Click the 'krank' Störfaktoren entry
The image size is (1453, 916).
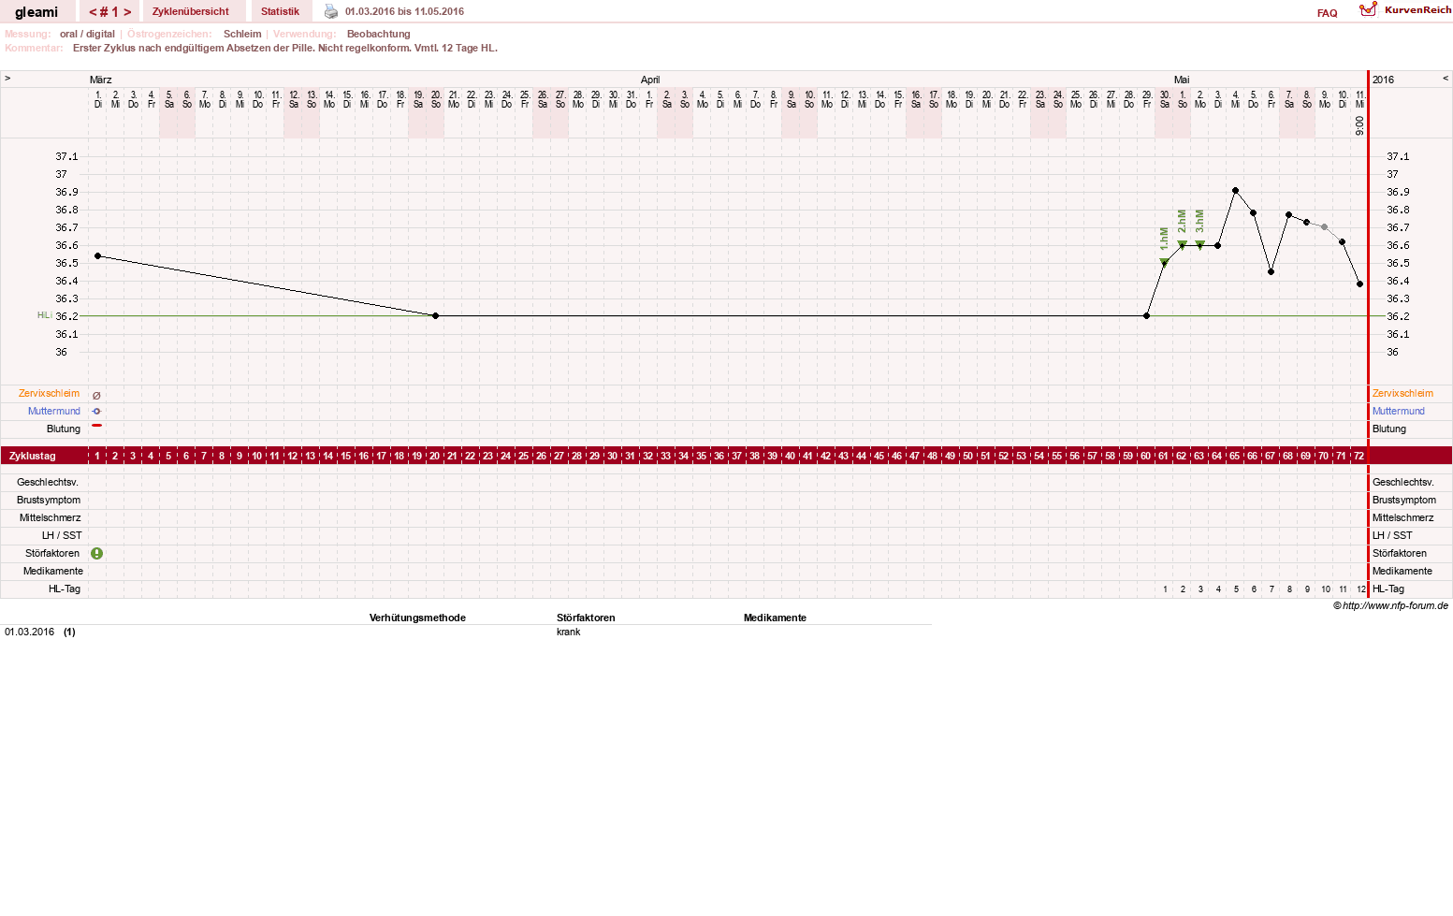point(568,632)
